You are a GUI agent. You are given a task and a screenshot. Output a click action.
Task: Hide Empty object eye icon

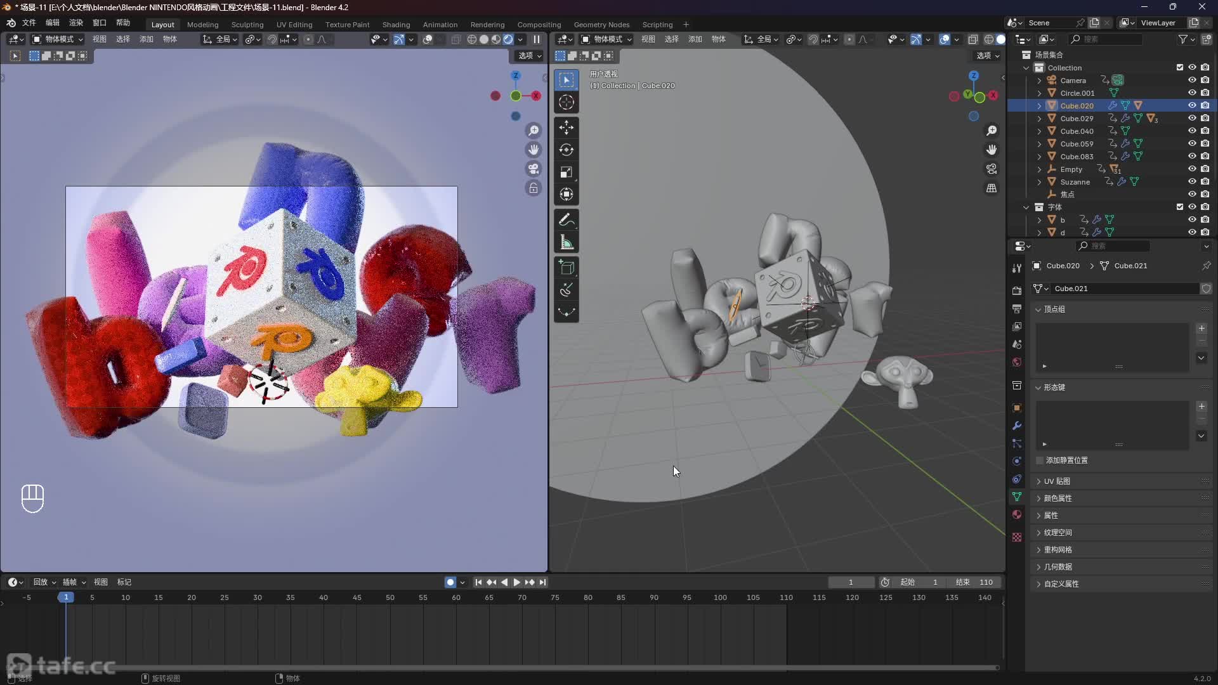pos(1192,169)
